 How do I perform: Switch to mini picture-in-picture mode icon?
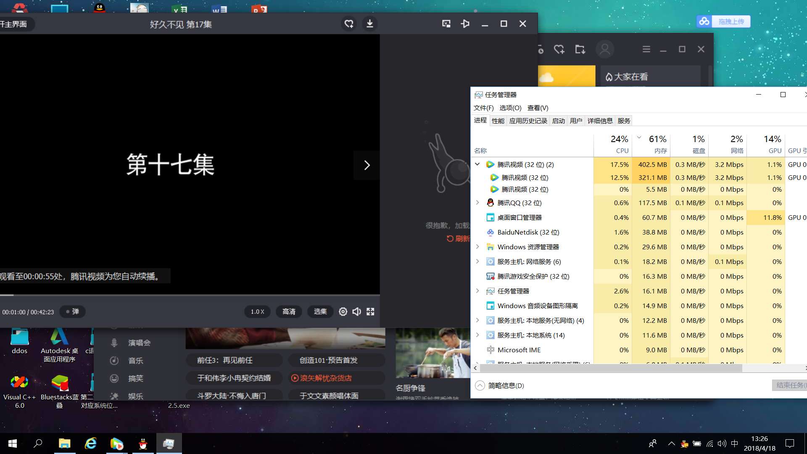click(x=446, y=24)
